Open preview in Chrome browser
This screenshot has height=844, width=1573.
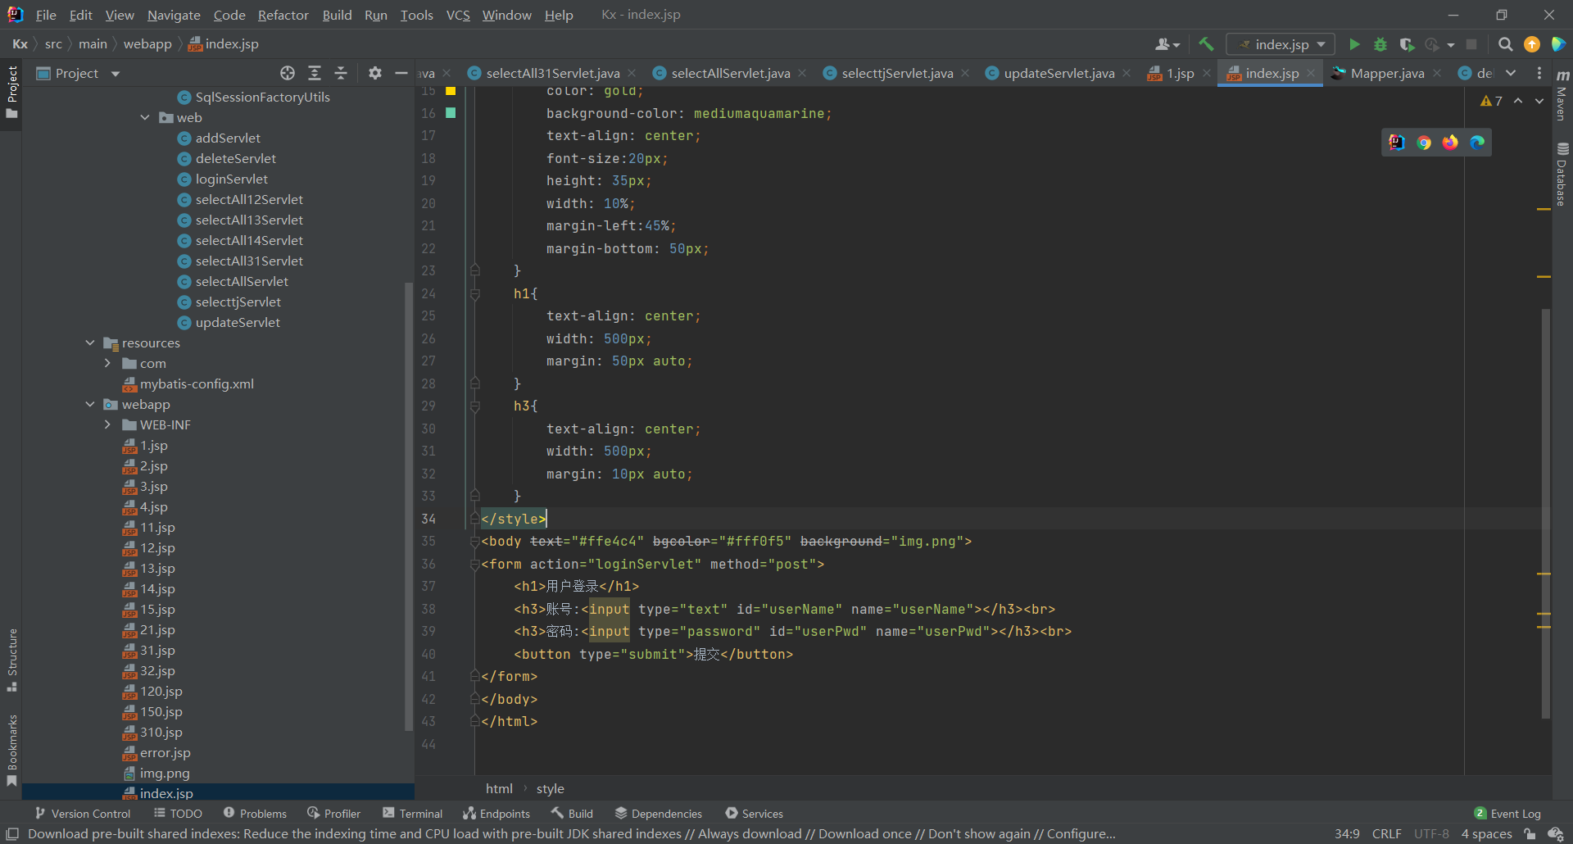(1424, 143)
